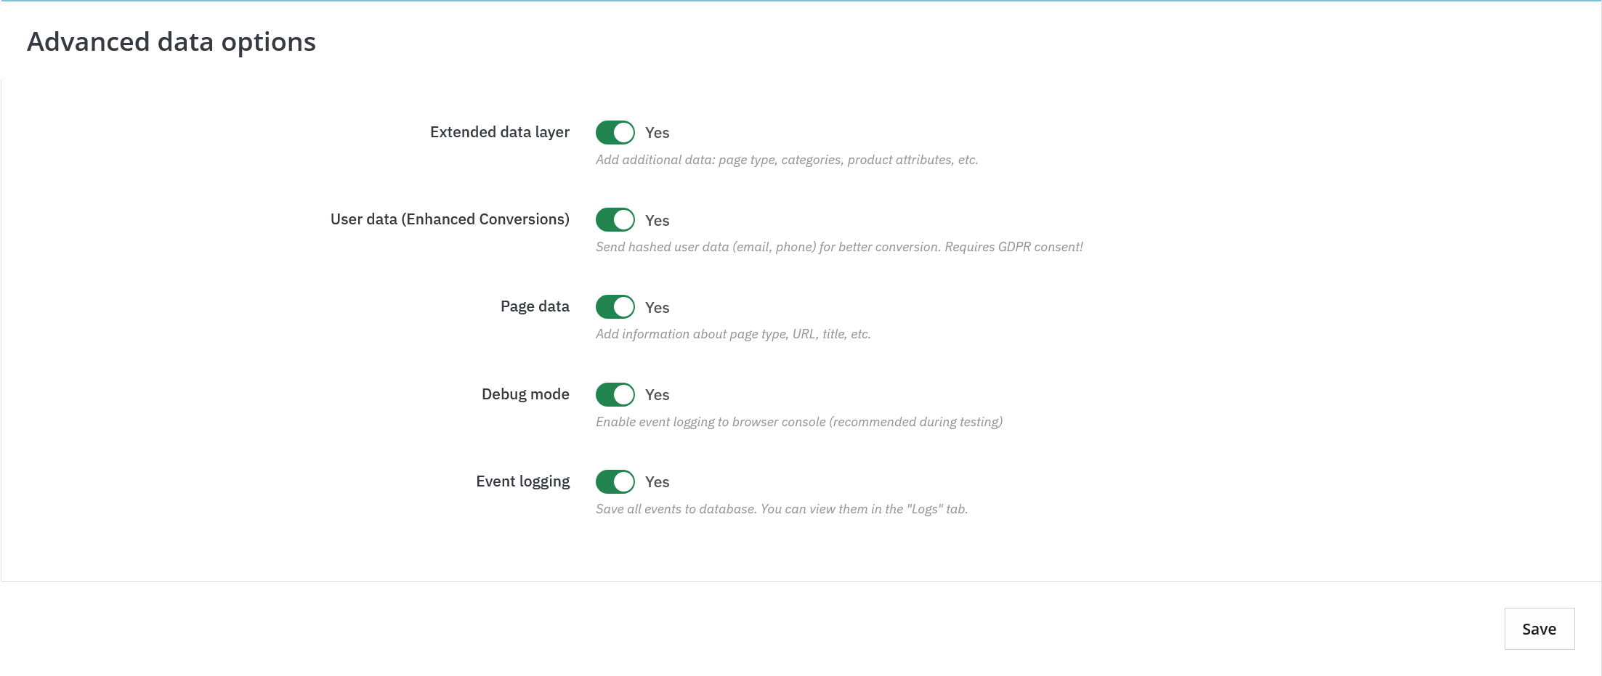Select the User data (Enhanced Conversions) label

point(449,219)
